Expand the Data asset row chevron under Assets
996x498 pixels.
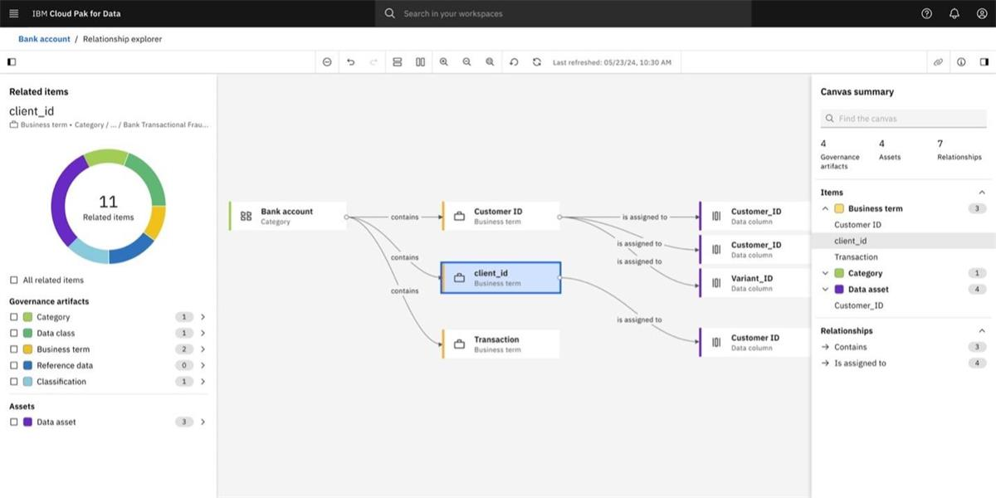(x=203, y=422)
